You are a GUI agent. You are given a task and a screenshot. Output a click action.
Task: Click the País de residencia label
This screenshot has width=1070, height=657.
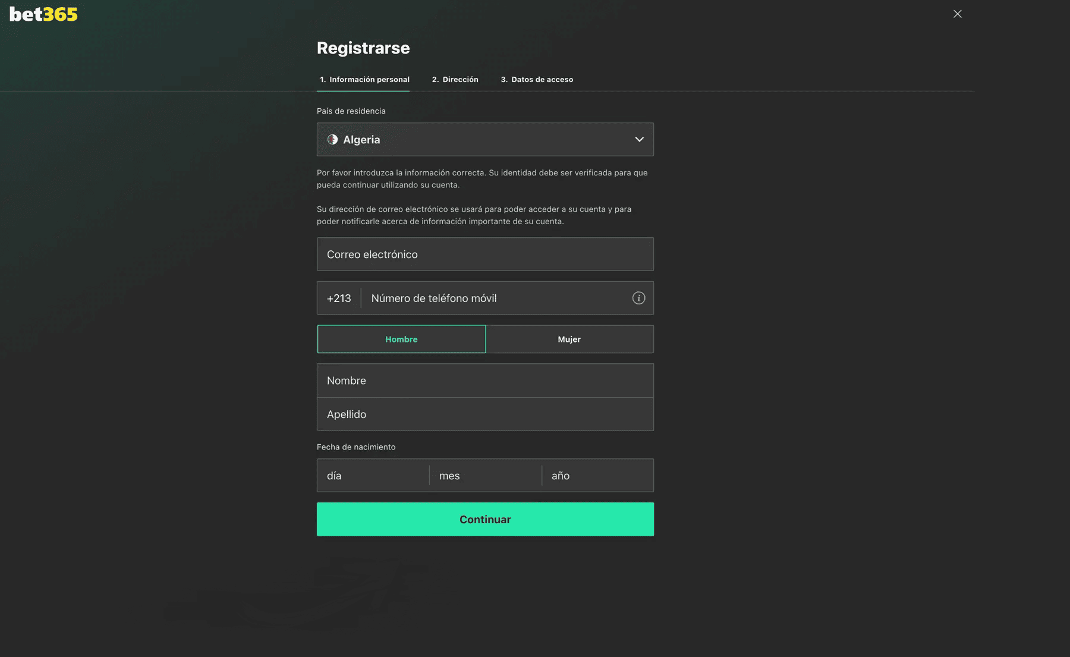[351, 111]
